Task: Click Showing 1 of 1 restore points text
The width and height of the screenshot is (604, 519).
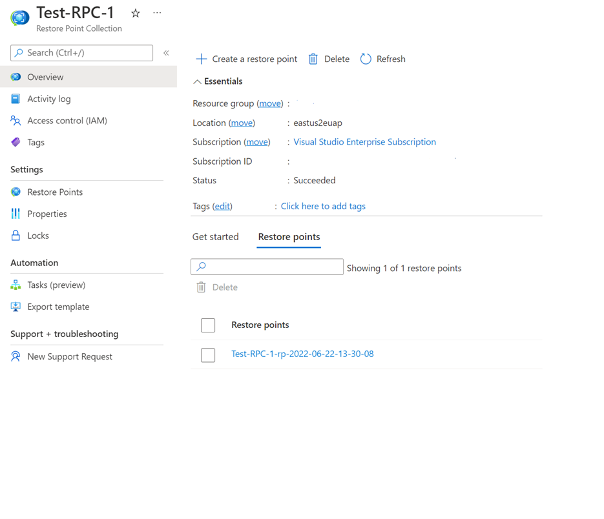Action: point(404,269)
